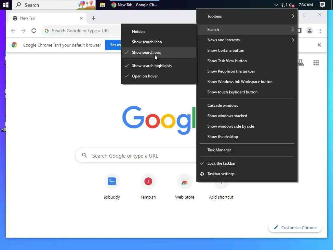Viewport: 333px width, 250px height.
Task: Open the Temp.sh shortcut tile
Action: 148,187
